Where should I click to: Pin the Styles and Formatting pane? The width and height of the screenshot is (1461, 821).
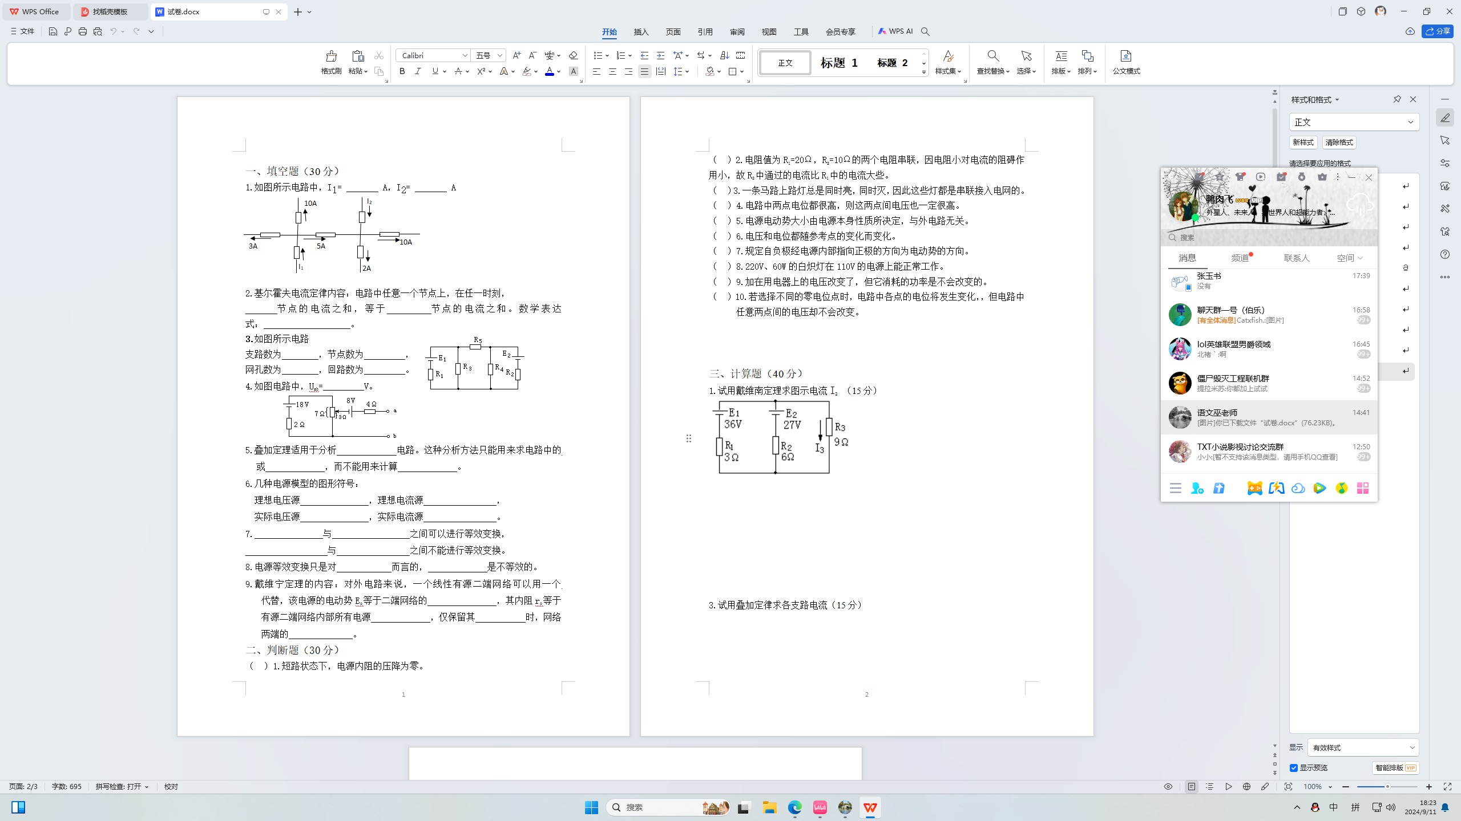1397,99
